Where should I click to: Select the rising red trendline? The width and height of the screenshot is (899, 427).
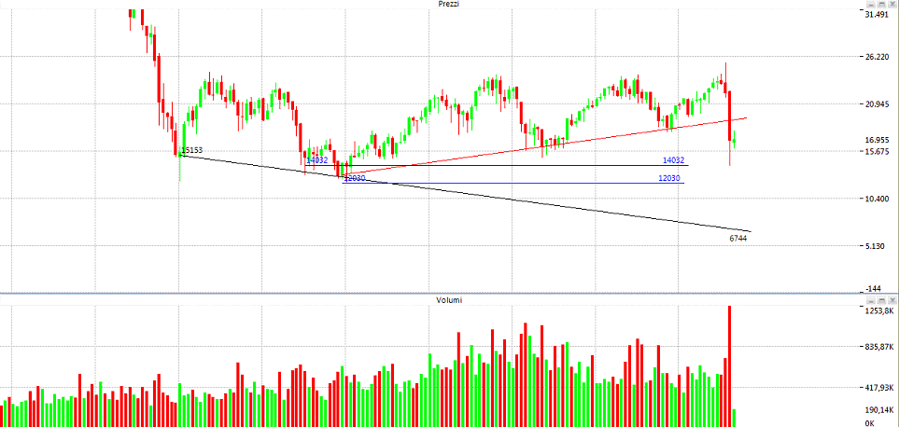pyautogui.click(x=544, y=146)
